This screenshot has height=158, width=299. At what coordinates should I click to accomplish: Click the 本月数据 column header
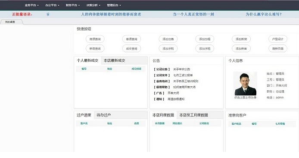(160, 123)
